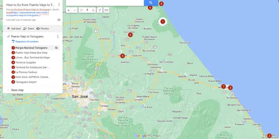The width and height of the screenshot is (279, 139).
Task: Click the undo arrow in map toolbar
Action: tap(69, 10)
